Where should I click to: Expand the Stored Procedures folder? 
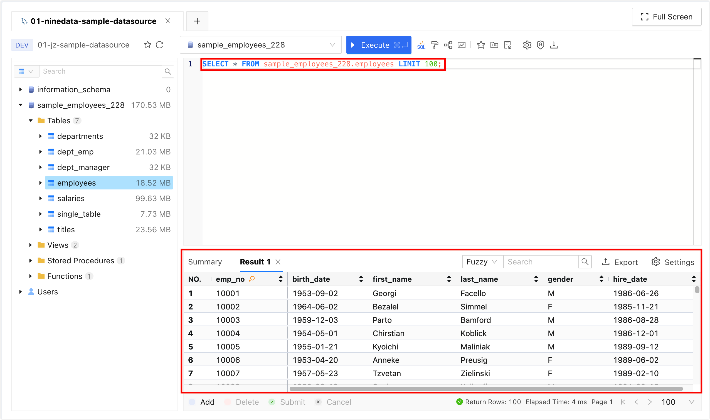click(x=31, y=261)
